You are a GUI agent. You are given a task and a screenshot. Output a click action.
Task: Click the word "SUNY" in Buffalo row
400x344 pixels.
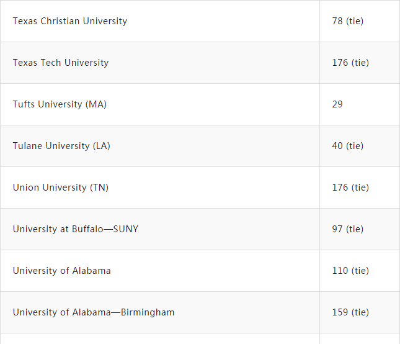[x=126, y=229]
